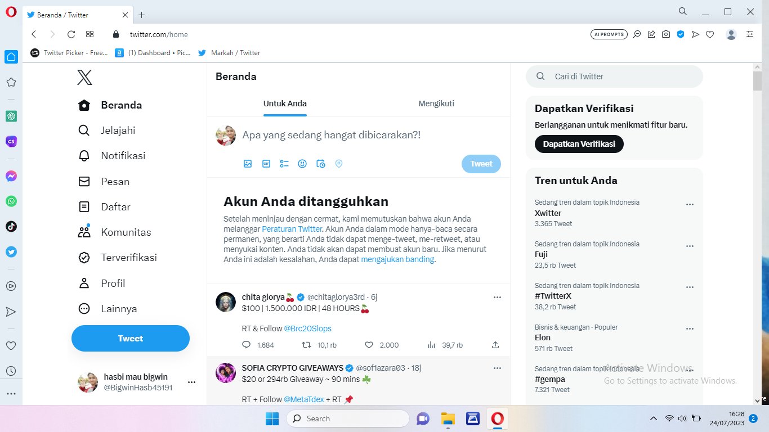The image size is (769, 432).
Task: Click mengajukan banding appeal link
Action: pyautogui.click(x=397, y=259)
